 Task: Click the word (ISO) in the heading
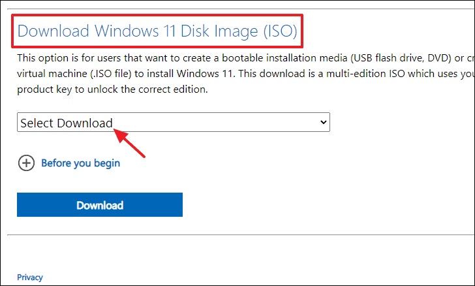coord(280,31)
